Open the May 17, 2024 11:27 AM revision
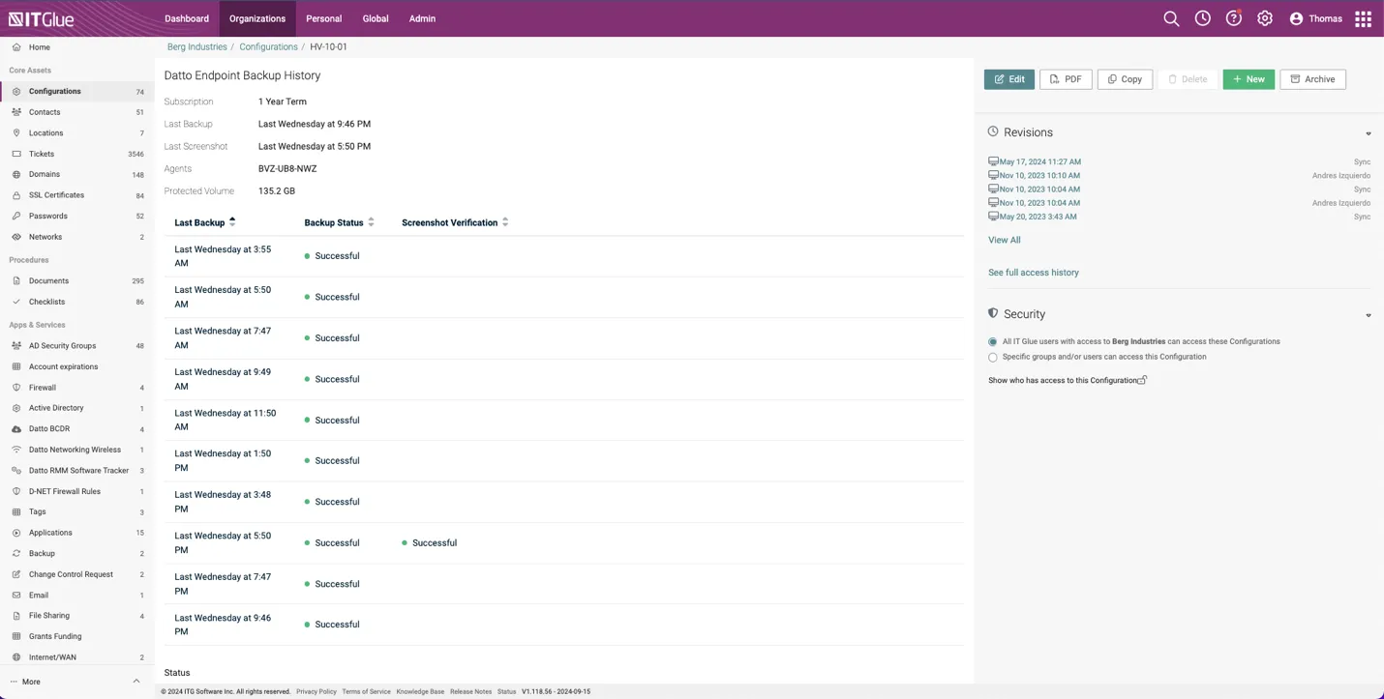The width and height of the screenshot is (1384, 699). (1039, 162)
